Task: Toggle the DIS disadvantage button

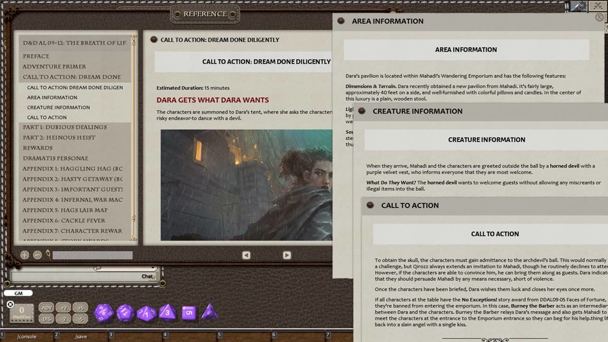Action: [46, 319]
